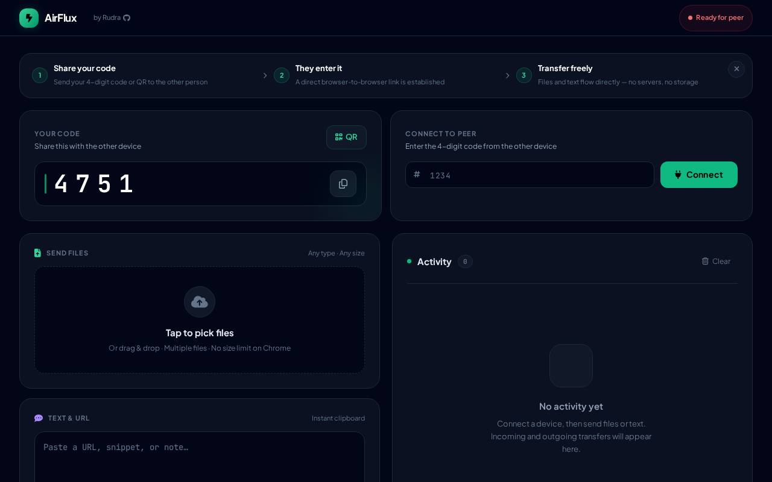Click the 'Share your code' step heading

click(x=84, y=69)
